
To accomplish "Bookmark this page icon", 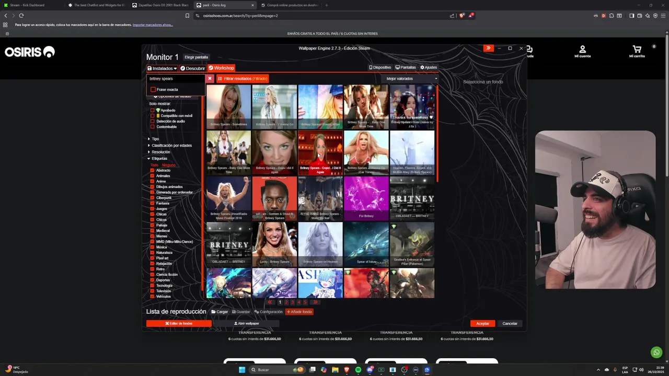I will click(187, 16).
